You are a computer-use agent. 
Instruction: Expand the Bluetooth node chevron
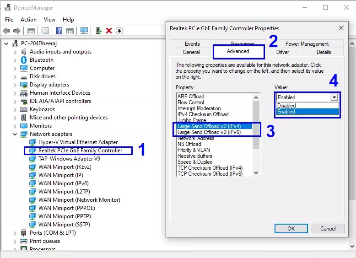point(15,60)
